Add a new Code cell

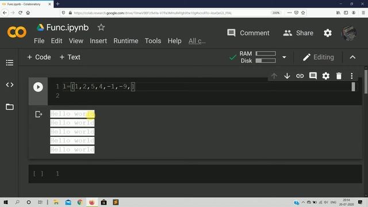point(39,57)
